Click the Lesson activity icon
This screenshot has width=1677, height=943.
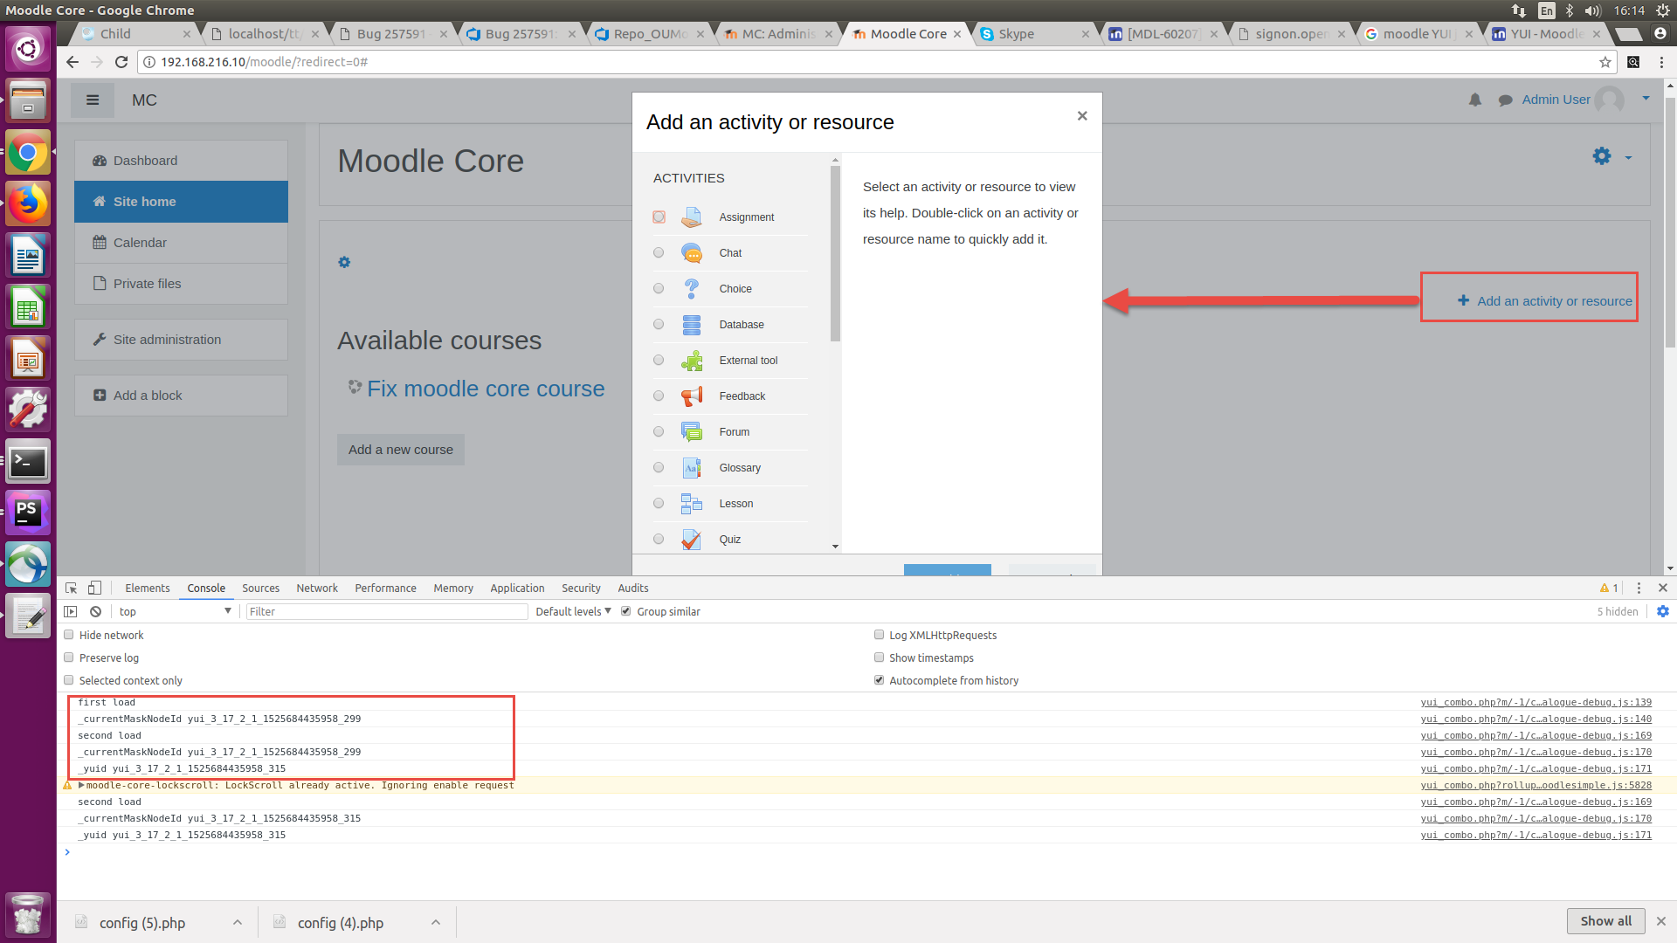click(692, 504)
